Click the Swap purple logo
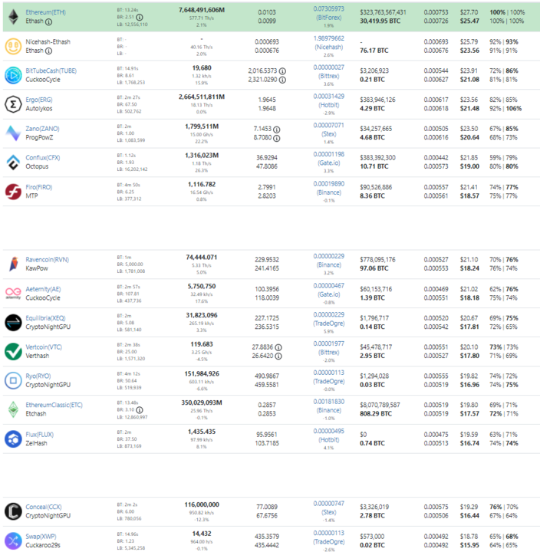 coord(13,540)
